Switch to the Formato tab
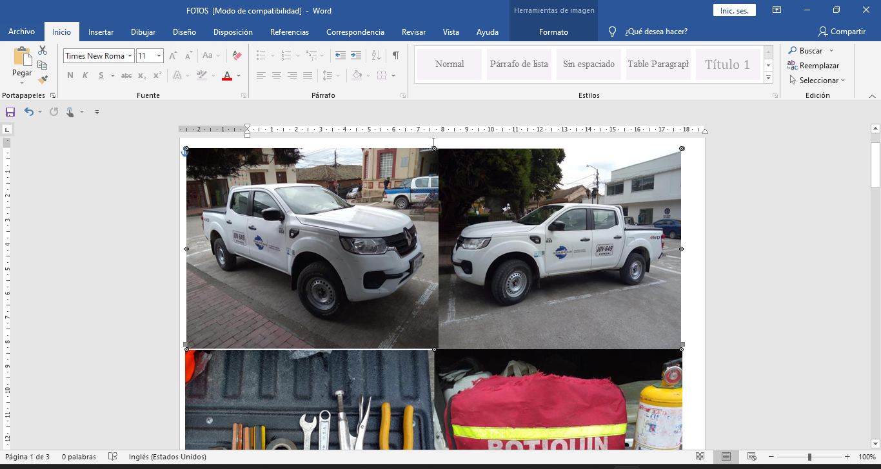 (x=553, y=32)
